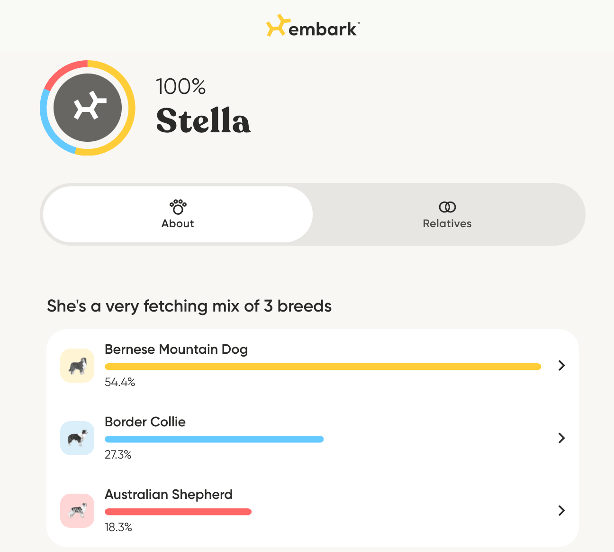Expand Bernese Mountain Dog details with its chevron

point(561,366)
